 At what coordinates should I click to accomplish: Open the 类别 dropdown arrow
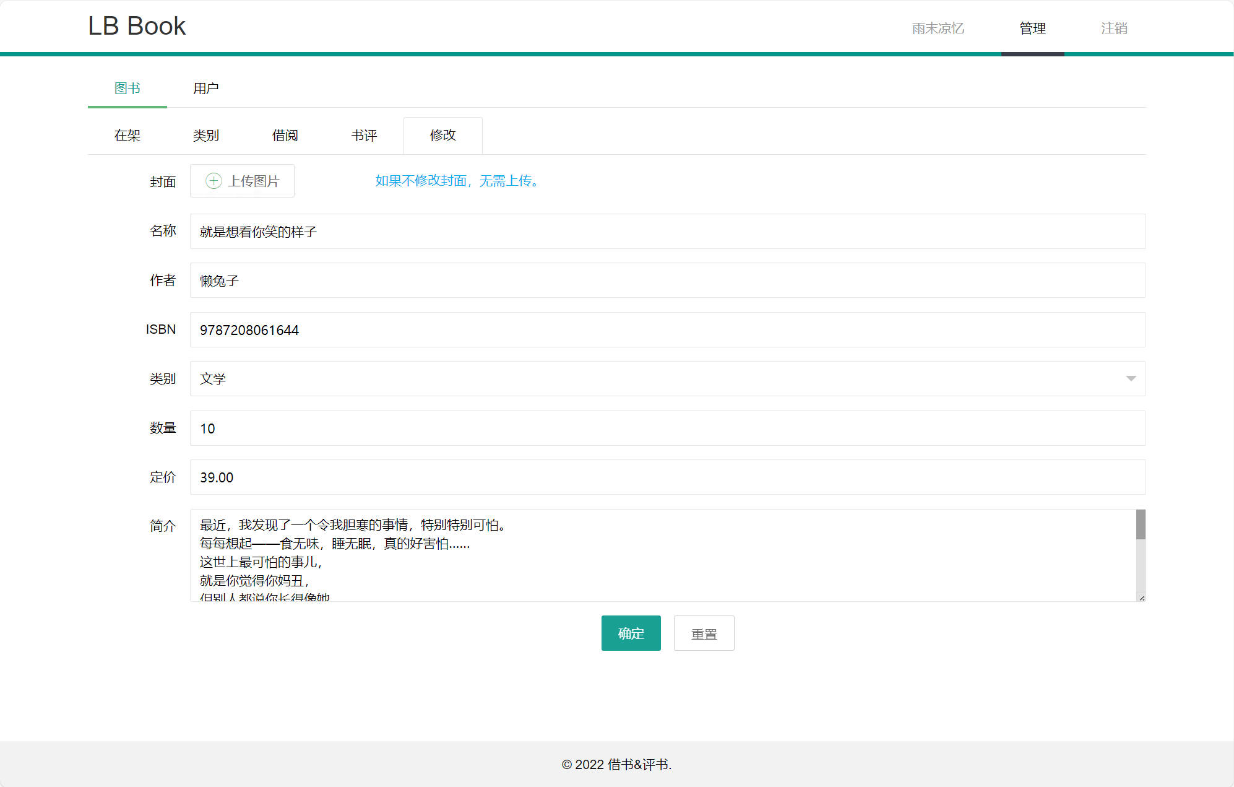tap(1131, 378)
